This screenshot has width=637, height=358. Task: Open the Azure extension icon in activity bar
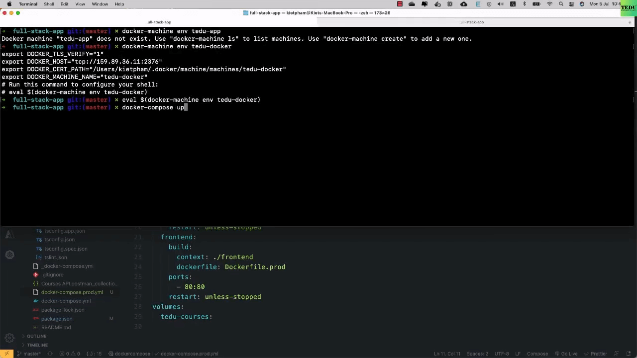[9, 235]
